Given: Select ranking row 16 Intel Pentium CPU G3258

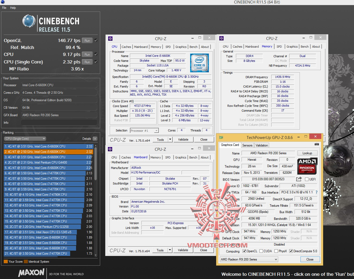Looking at the screenshot, I should 48,227.
